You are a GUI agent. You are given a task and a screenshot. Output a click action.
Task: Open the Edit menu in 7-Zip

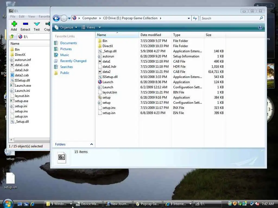click(x=22, y=17)
